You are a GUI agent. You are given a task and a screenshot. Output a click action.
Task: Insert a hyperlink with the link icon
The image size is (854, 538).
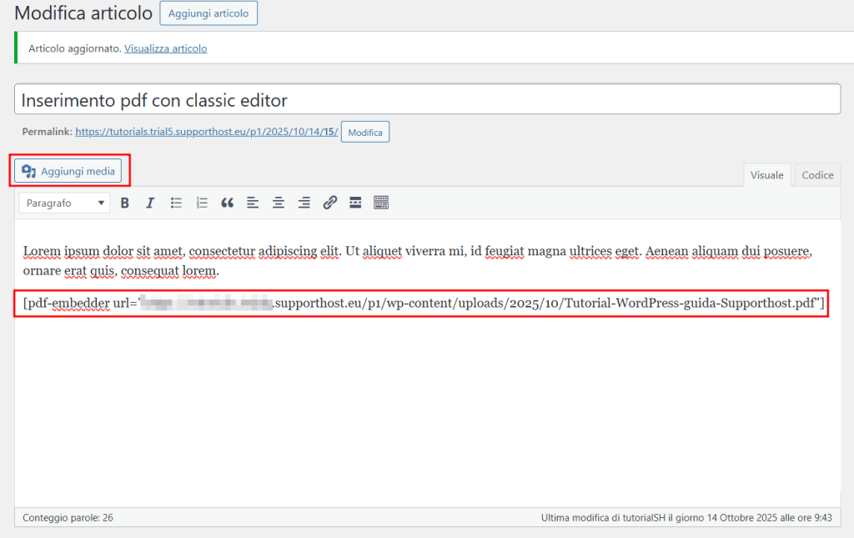[329, 202]
